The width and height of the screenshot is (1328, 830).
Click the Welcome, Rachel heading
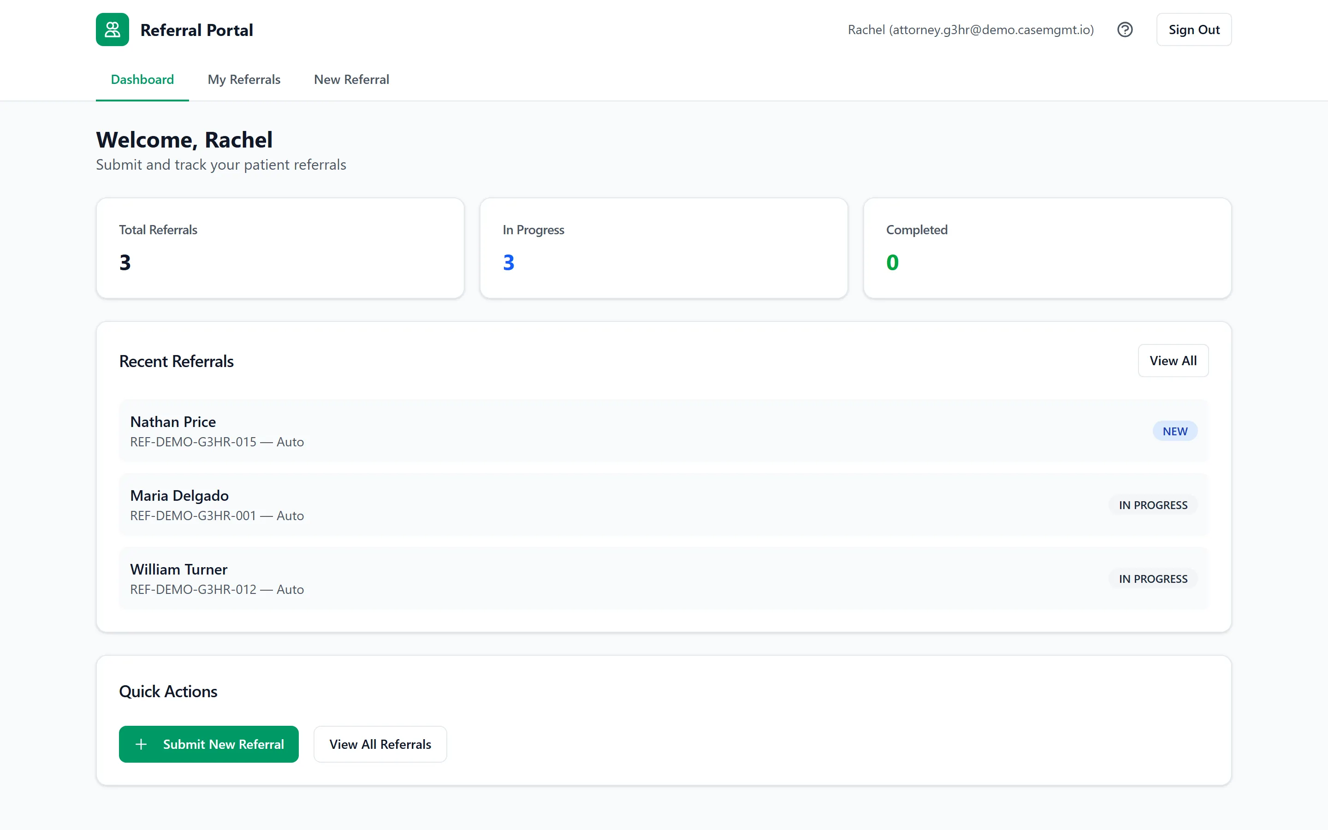click(184, 140)
